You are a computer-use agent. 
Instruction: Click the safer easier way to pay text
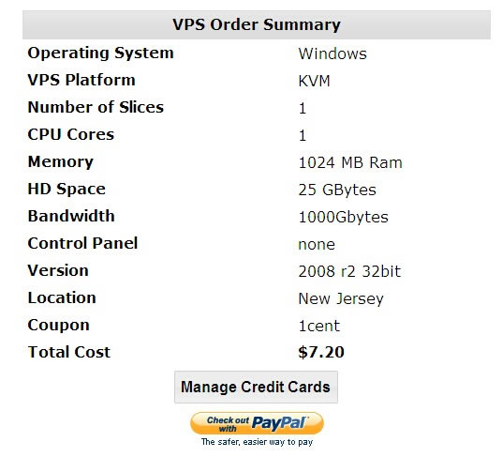257,442
